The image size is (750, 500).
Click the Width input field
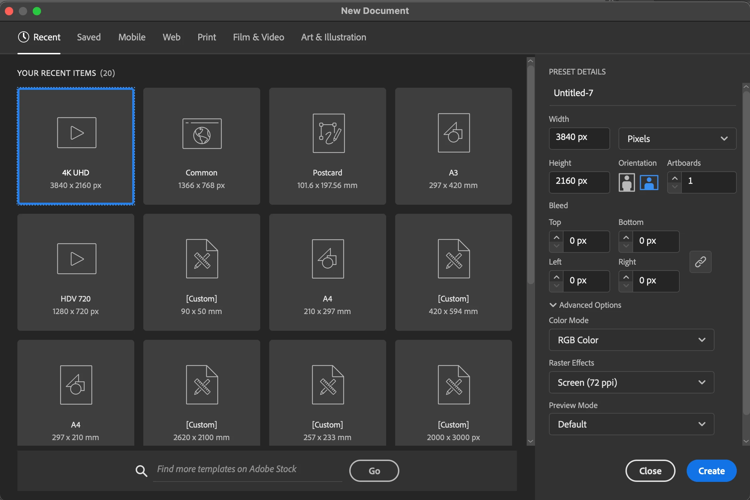[579, 138]
